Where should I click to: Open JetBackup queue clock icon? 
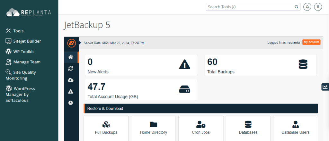pos(71,103)
